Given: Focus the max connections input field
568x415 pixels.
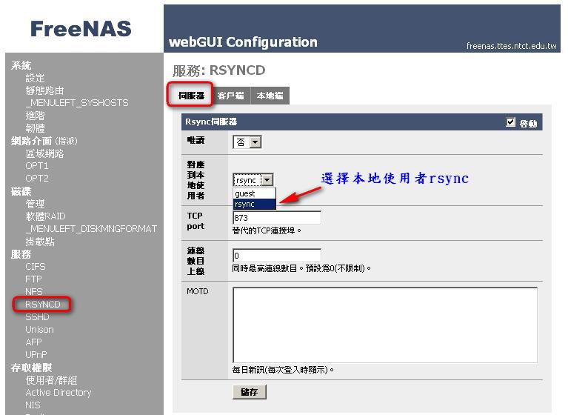Looking at the screenshot, I should coord(276,256).
